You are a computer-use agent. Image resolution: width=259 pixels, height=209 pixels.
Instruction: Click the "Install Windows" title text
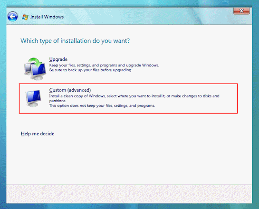point(47,17)
